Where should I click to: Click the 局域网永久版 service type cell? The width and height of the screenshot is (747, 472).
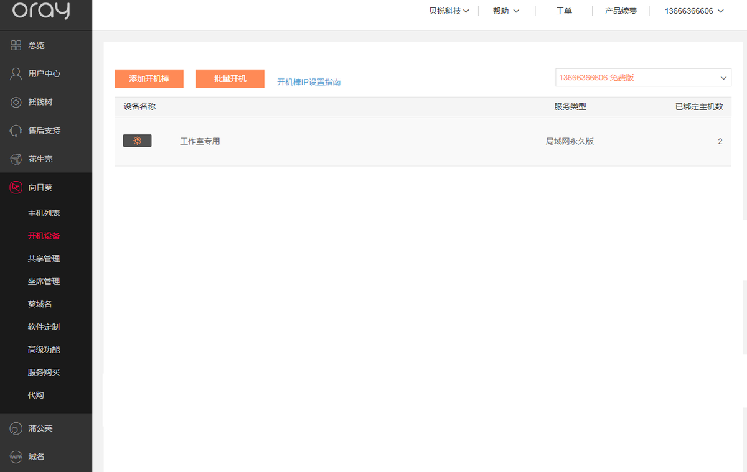coord(570,141)
